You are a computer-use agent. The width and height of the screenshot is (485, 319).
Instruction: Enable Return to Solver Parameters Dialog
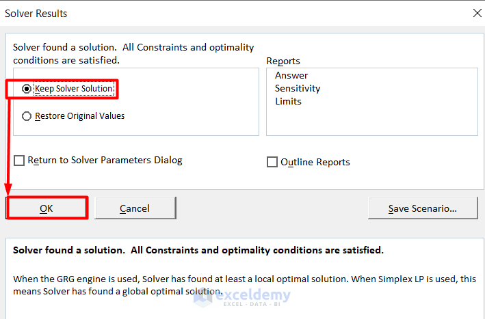point(19,161)
